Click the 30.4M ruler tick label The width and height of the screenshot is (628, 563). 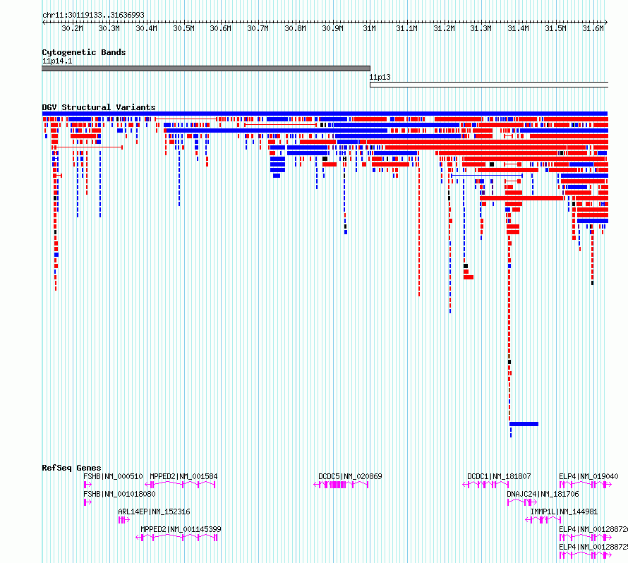click(146, 28)
